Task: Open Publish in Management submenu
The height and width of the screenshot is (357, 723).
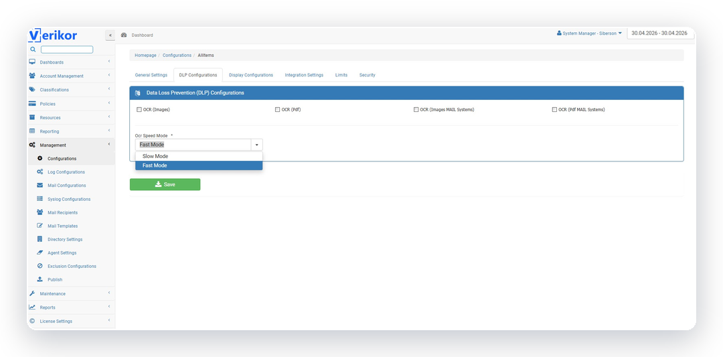Action: 55,279
